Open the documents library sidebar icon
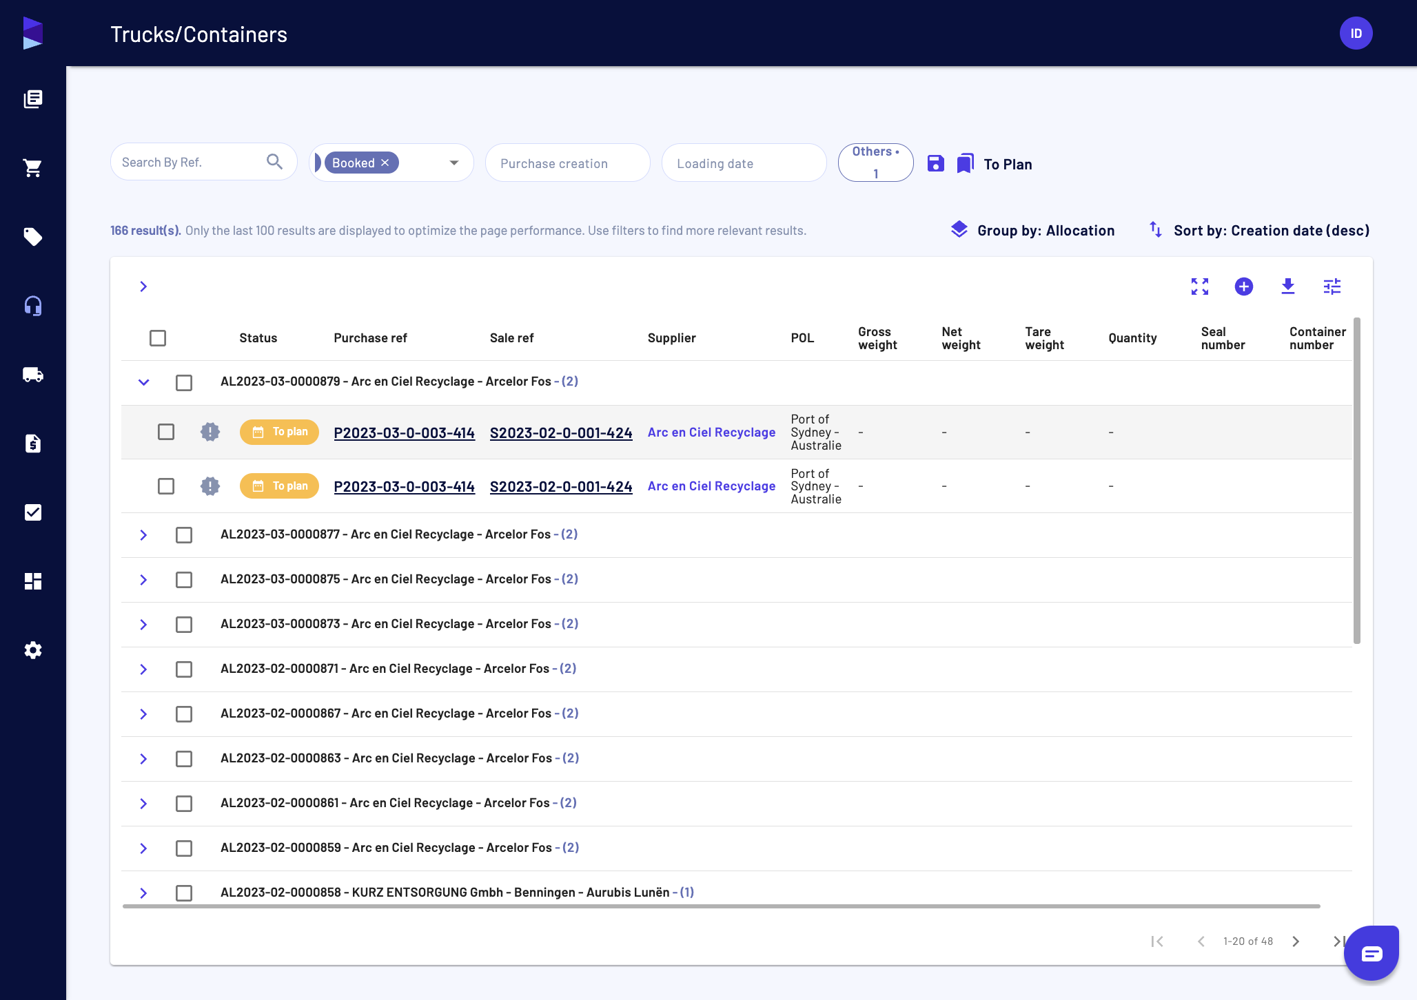Image resolution: width=1417 pixels, height=1000 pixels. 33,99
